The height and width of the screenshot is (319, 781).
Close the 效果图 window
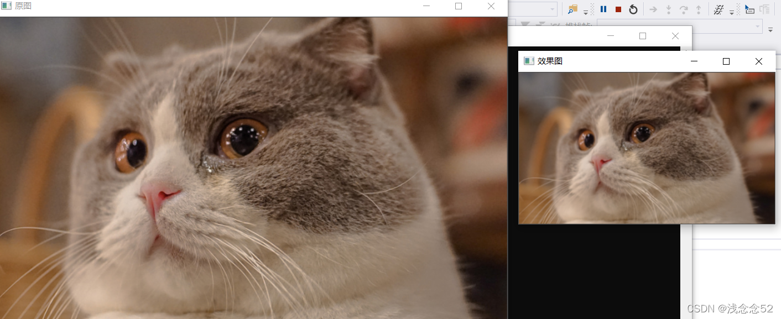coord(759,61)
